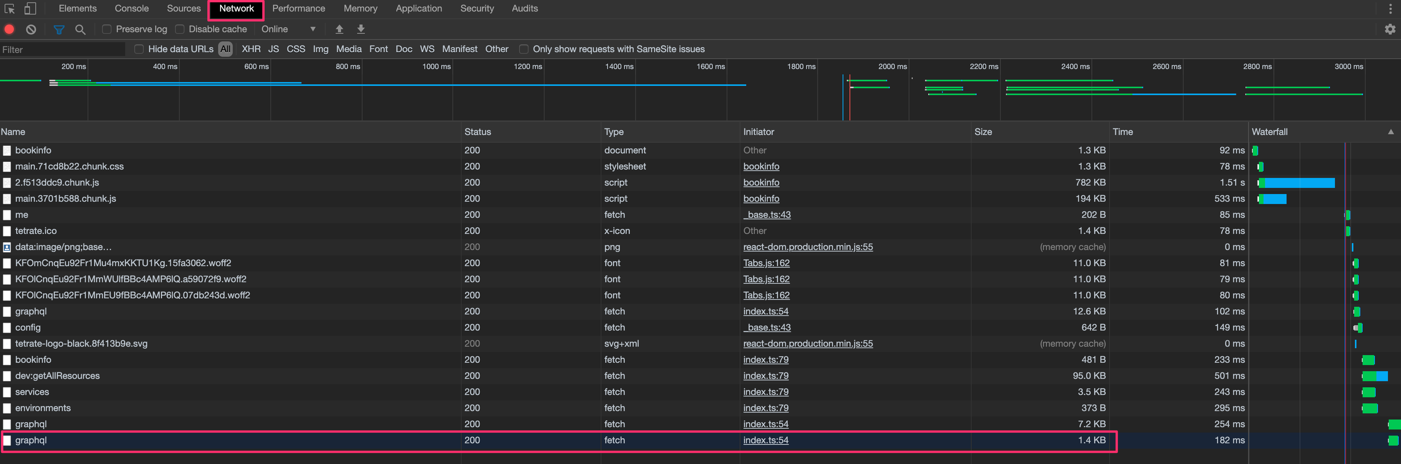Export HAR file with the download arrow icon
The width and height of the screenshot is (1401, 464).
coord(361,30)
